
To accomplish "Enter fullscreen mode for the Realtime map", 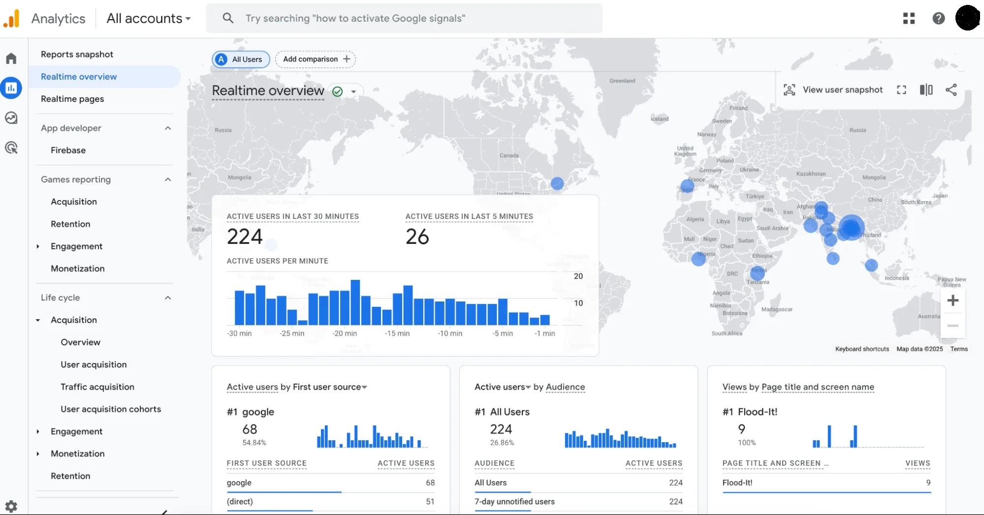I will coord(901,90).
